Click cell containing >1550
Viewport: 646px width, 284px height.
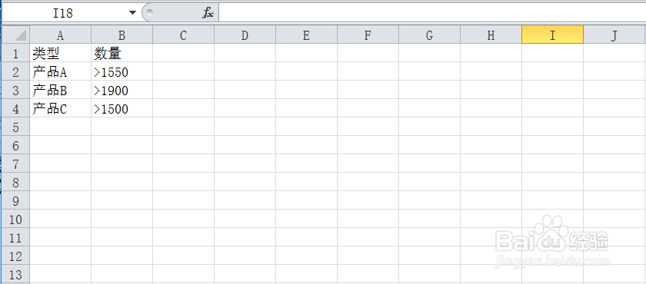122,71
